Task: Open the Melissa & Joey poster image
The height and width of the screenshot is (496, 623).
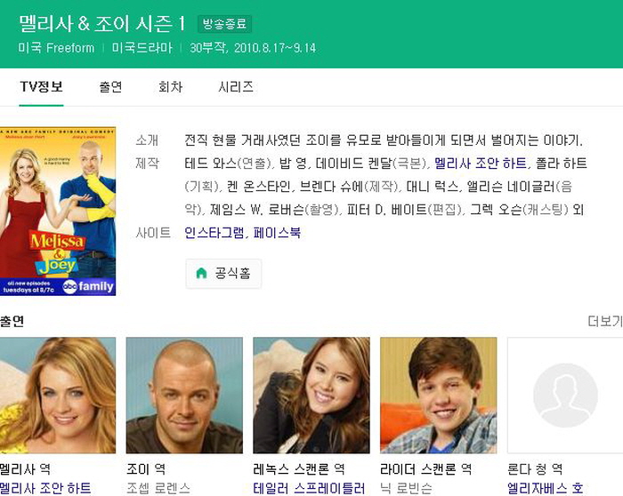Action: [58, 211]
